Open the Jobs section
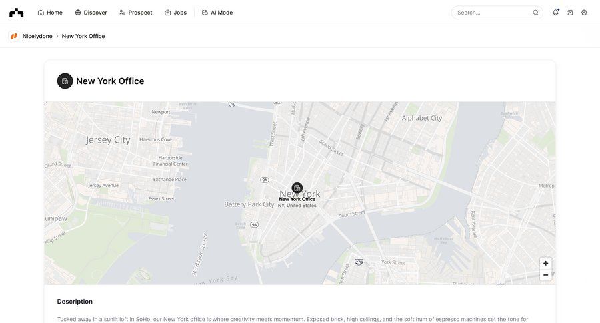 point(175,13)
